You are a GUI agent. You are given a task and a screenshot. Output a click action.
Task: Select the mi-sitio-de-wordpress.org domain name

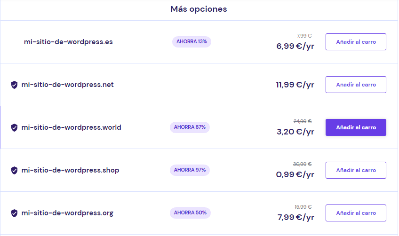pos(68,213)
